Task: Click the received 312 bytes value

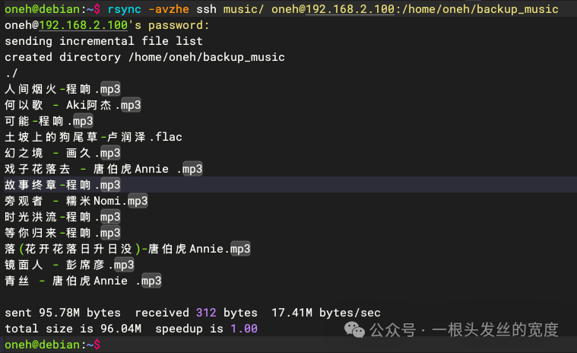Action: tap(205, 313)
